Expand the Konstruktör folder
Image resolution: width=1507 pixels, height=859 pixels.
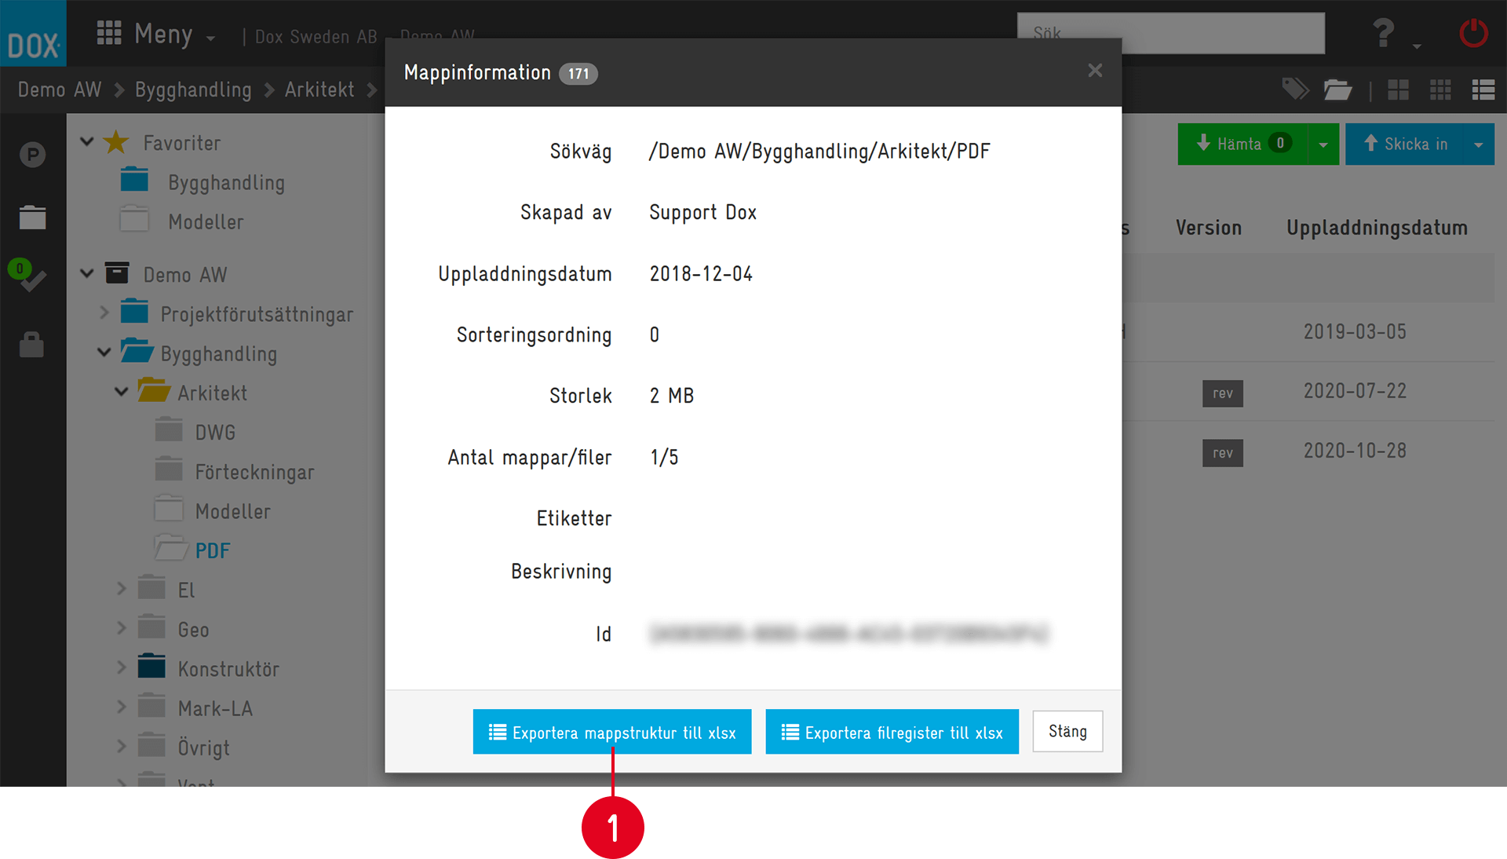(x=122, y=667)
